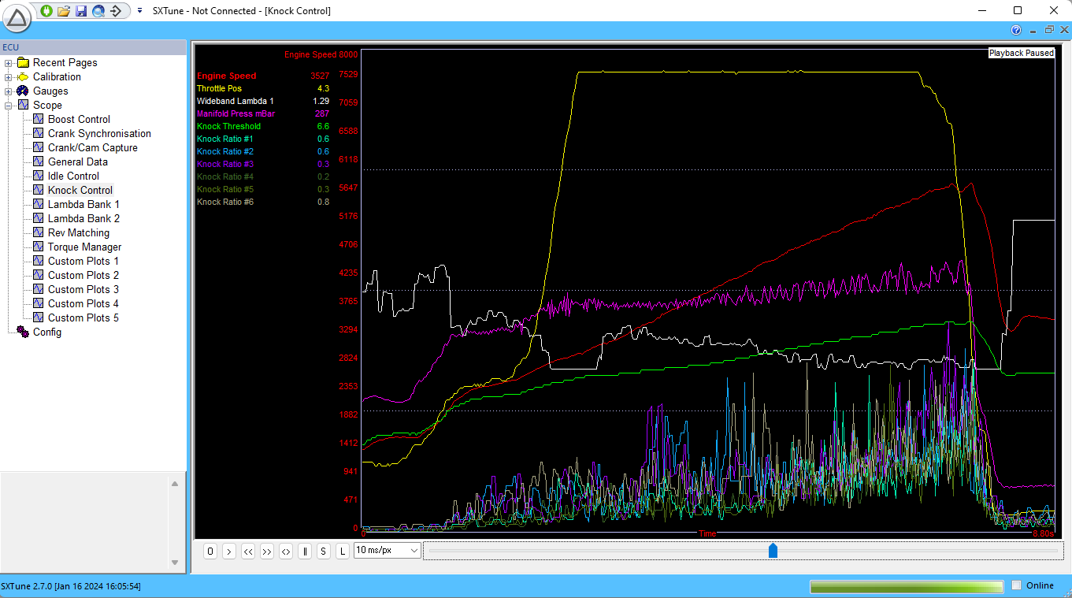Toggle the Online checkbox
This screenshot has height=598, width=1072.
tap(1016, 585)
